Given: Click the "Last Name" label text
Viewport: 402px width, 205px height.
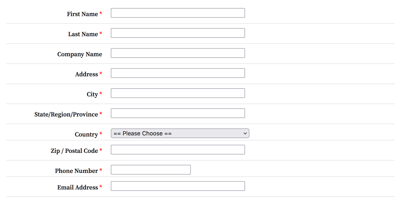Looking at the screenshot, I should [x=83, y=34].
